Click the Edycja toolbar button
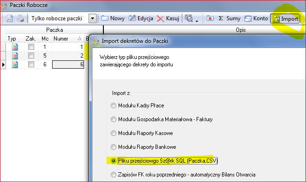Screen dimensions: 306x182 141,18
